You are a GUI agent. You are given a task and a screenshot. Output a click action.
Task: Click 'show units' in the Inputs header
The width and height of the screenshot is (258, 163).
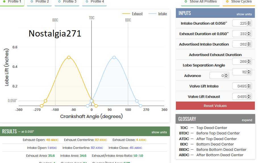click(244, 14)
